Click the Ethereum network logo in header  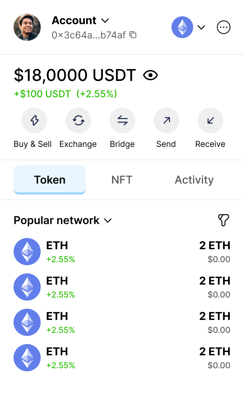coord(182,27)
